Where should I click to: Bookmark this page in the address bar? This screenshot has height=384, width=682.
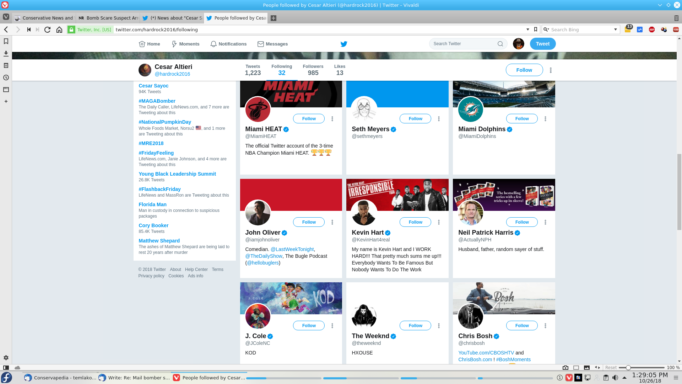[536, 30]
